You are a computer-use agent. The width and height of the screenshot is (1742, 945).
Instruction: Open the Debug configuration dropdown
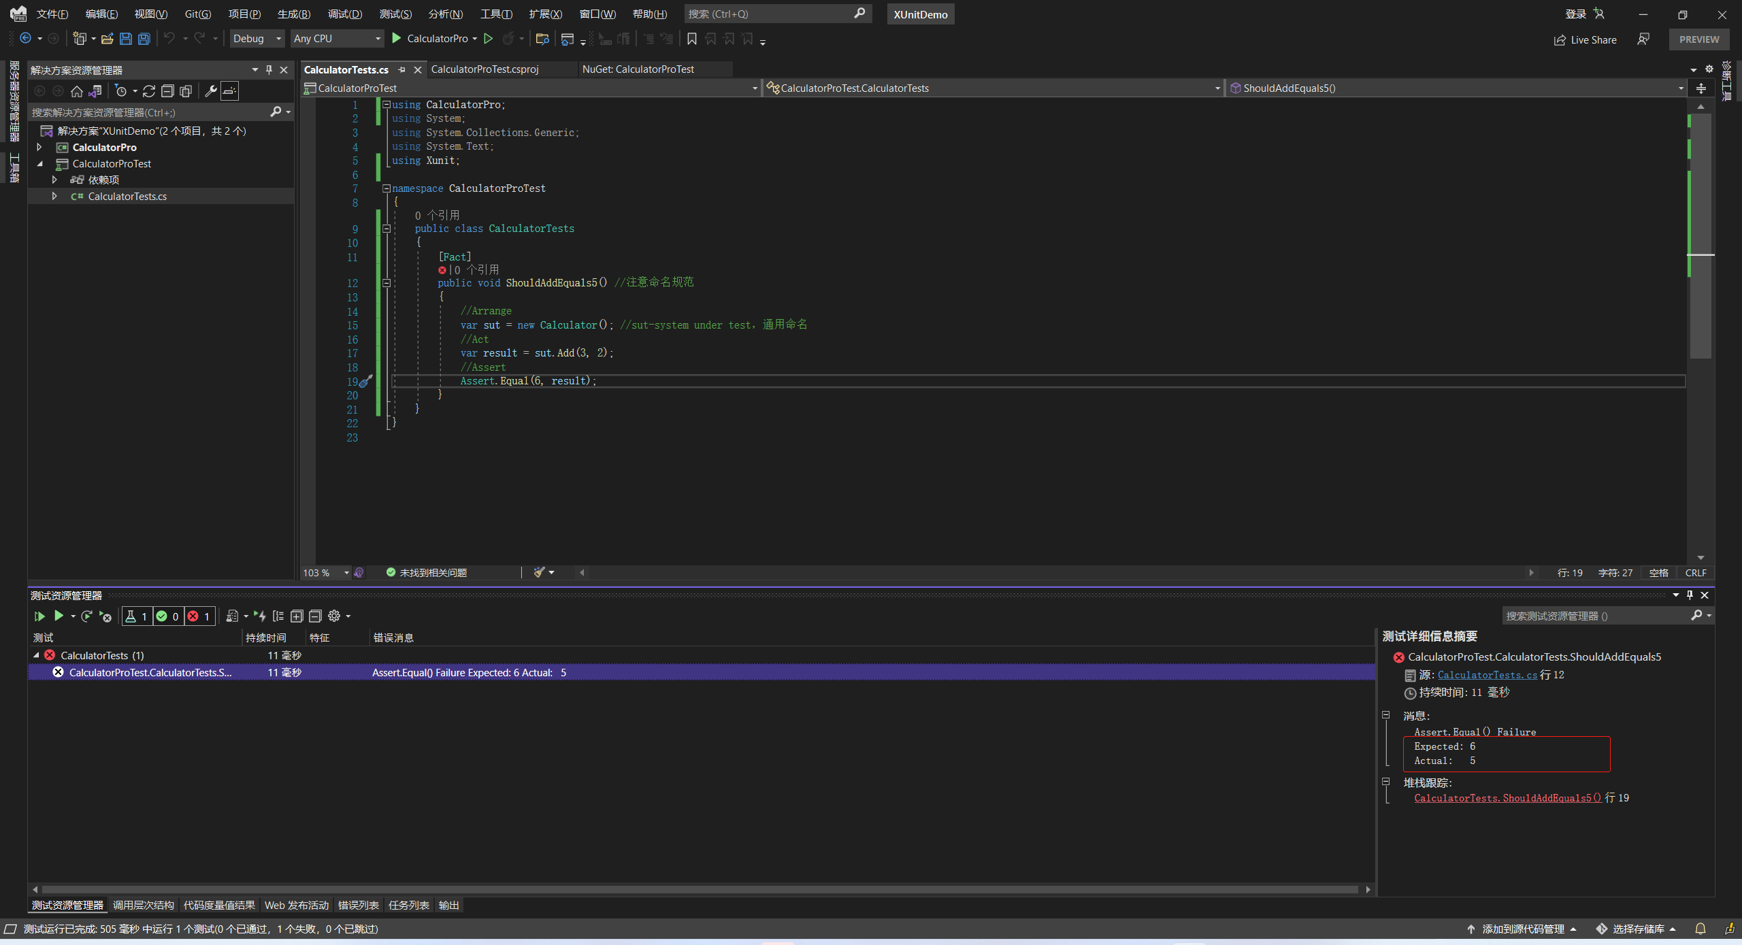(x=257, y=39)
